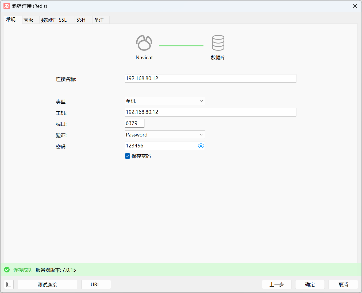Expand the 类型 dropdown showing 单机
The height and width of the screenshot is (293, 362).
pos(165,101)
